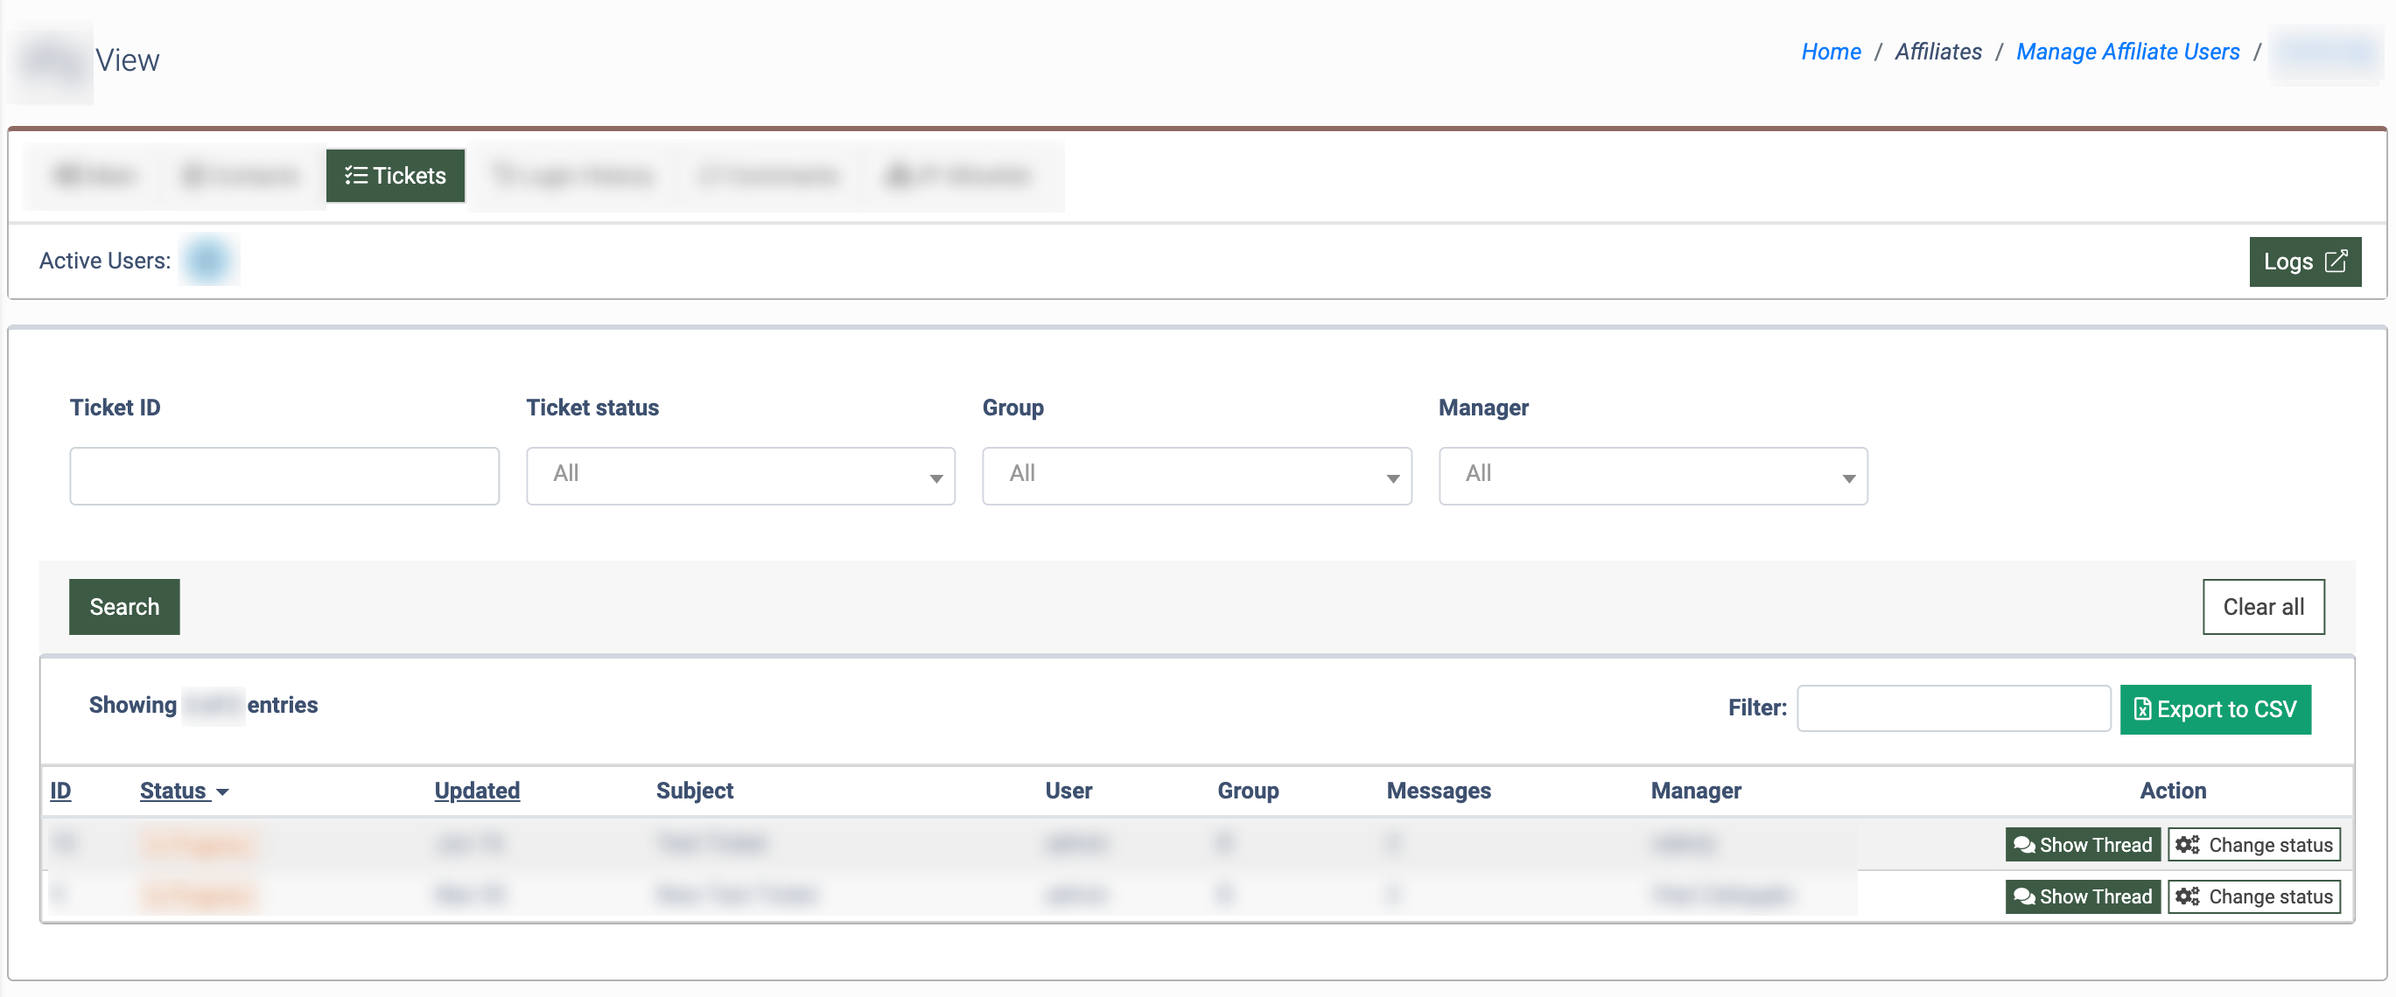This screenshot has height=997, width=2396.
Task: Click the Logs external link icon
Action: (x=2336, y=261)
